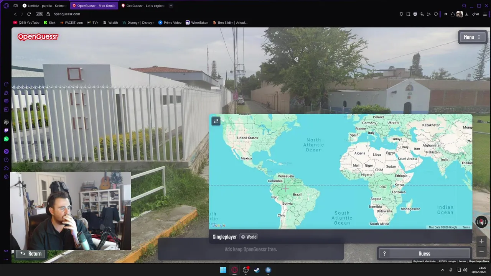Image resolution: width=491 pixels, height=276 pixels.
Task: Open Opera GX taskbar icon
Action: (x=234, y=270)
